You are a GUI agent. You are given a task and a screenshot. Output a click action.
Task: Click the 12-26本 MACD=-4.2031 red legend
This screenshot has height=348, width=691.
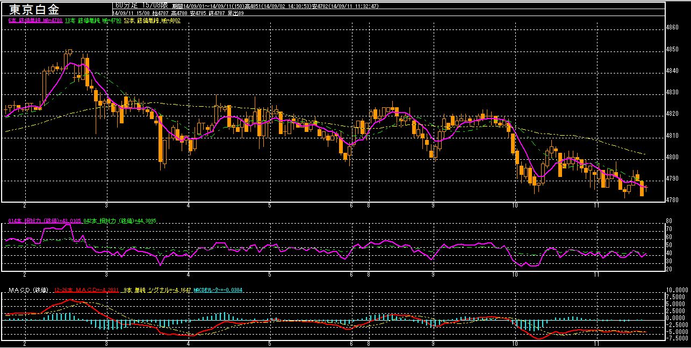point(87,290)
